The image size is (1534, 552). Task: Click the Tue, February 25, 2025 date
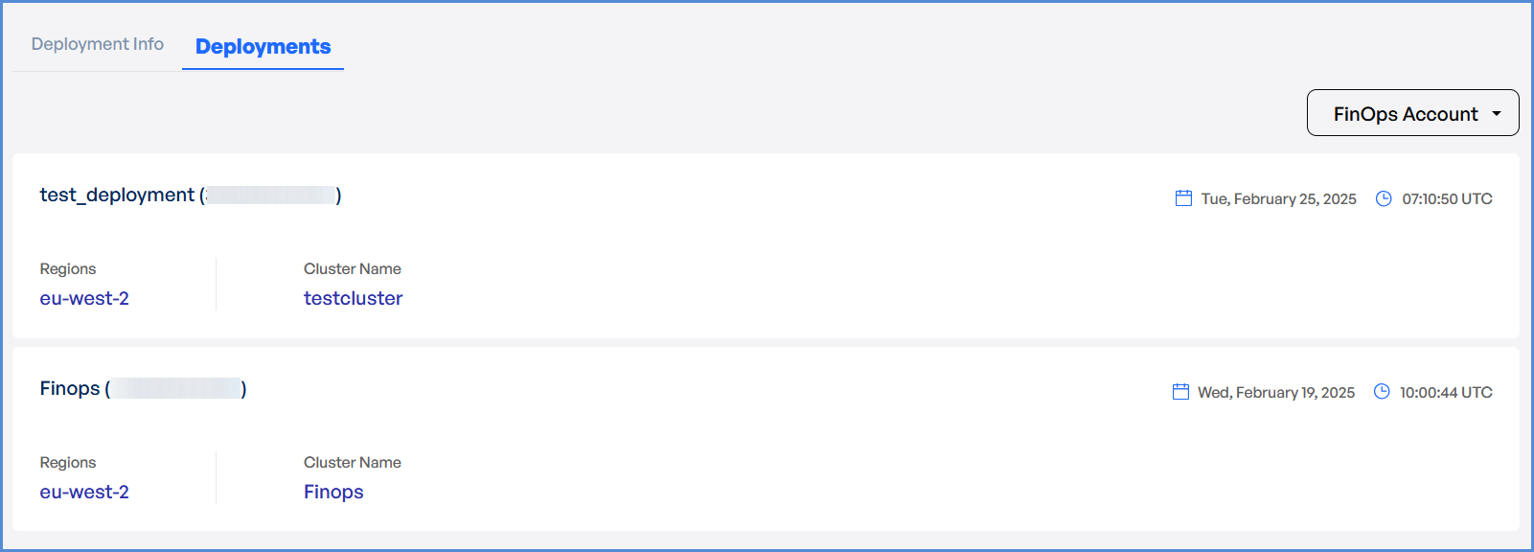[x=1278, y=198]
